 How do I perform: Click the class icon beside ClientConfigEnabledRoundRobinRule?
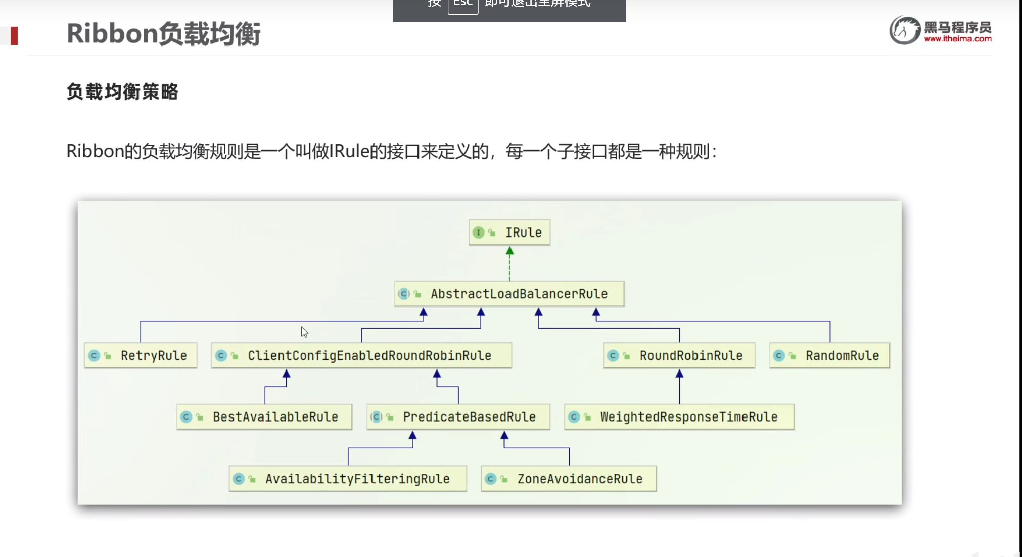(x=221, y=356)
